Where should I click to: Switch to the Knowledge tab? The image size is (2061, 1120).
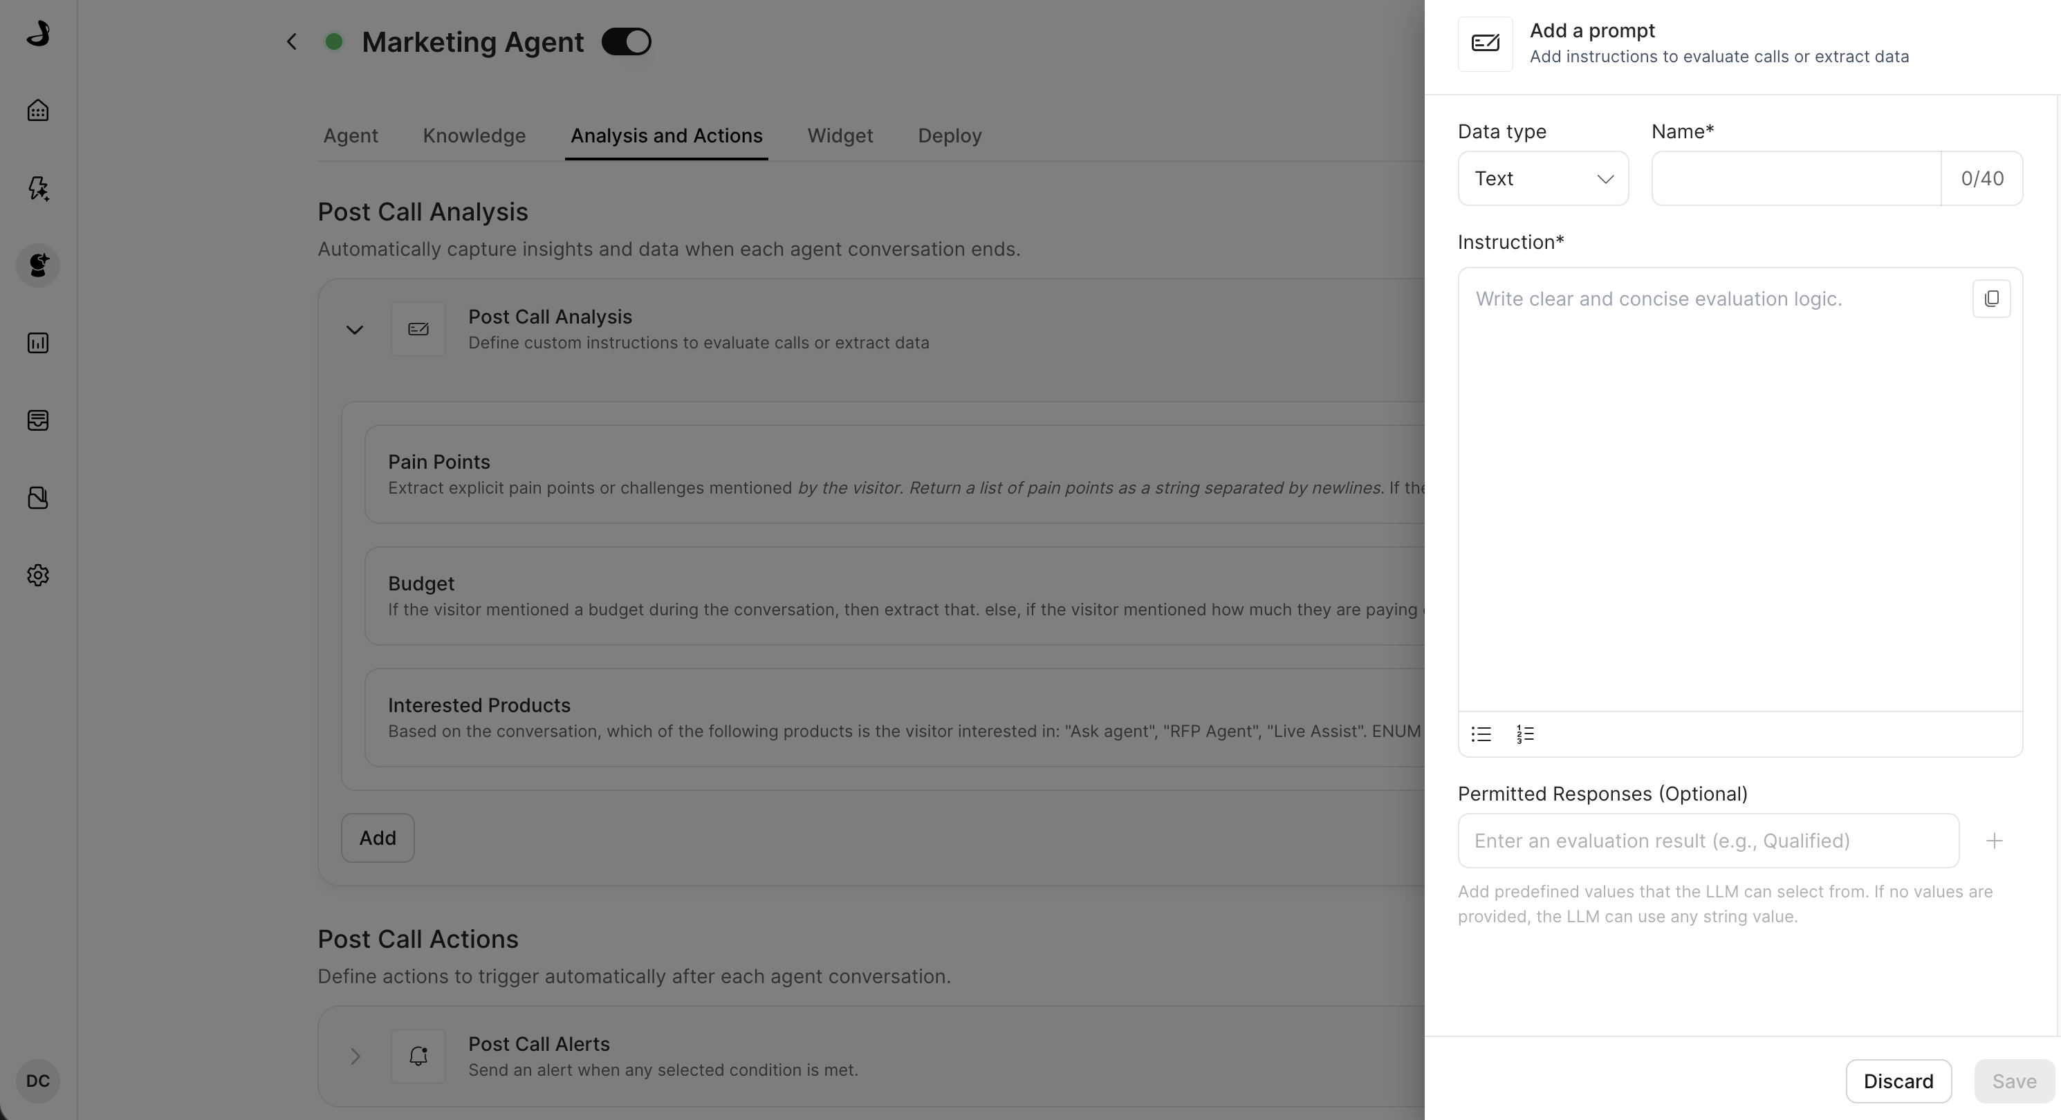[474, 136]
